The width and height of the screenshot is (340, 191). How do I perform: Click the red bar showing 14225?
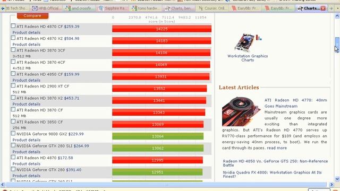click(161, 29)
